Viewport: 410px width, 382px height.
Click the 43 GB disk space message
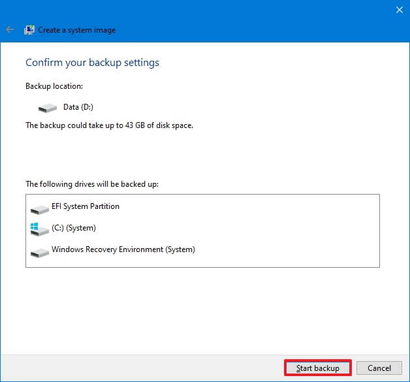point(109,125)
